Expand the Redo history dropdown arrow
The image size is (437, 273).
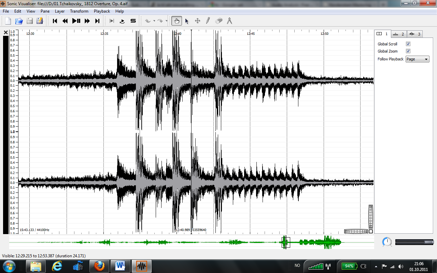(x=166, y=21)
